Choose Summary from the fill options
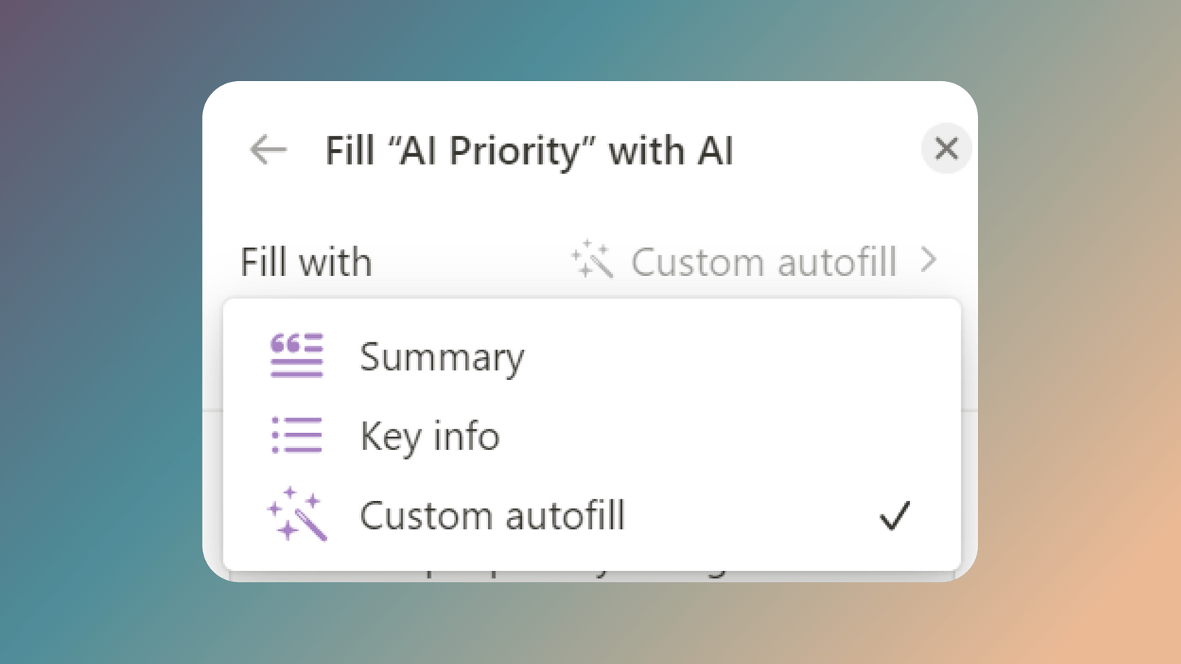The image size is (1181, 664). (x=441, y=356)
